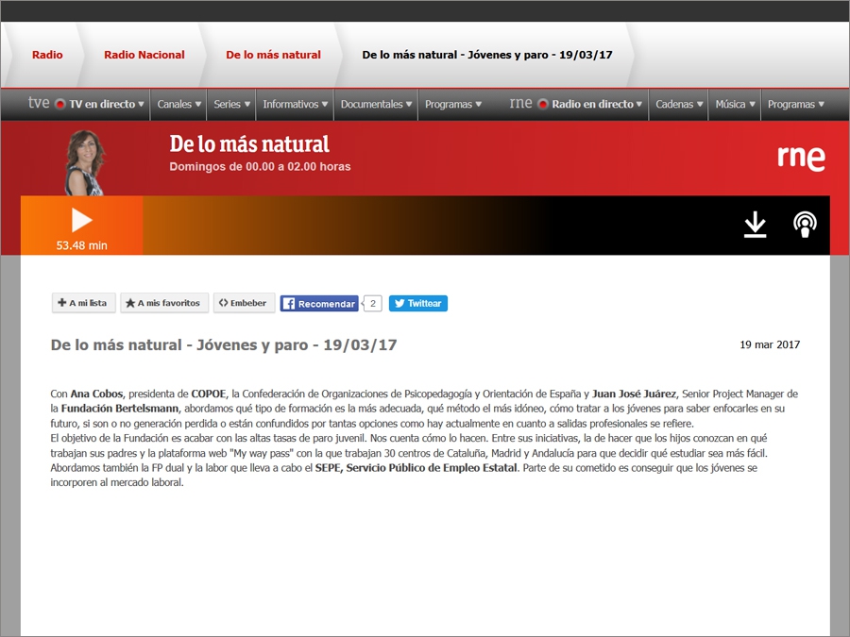Go to the Radio breadcrumb
Screen dimensions: 850x637
(x=47, y=55)
